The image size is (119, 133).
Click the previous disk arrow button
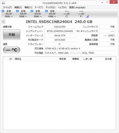pyautogui.click(x=3, y=22)
